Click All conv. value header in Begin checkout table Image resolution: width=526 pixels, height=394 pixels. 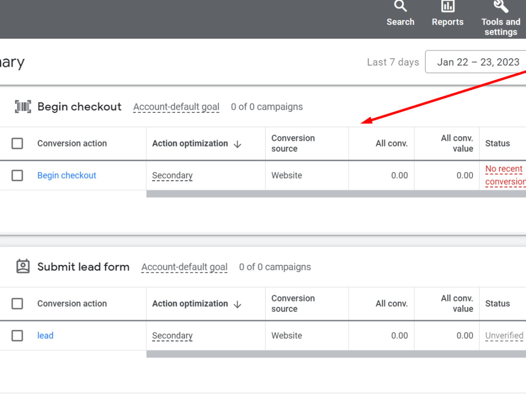click(457, 143)
